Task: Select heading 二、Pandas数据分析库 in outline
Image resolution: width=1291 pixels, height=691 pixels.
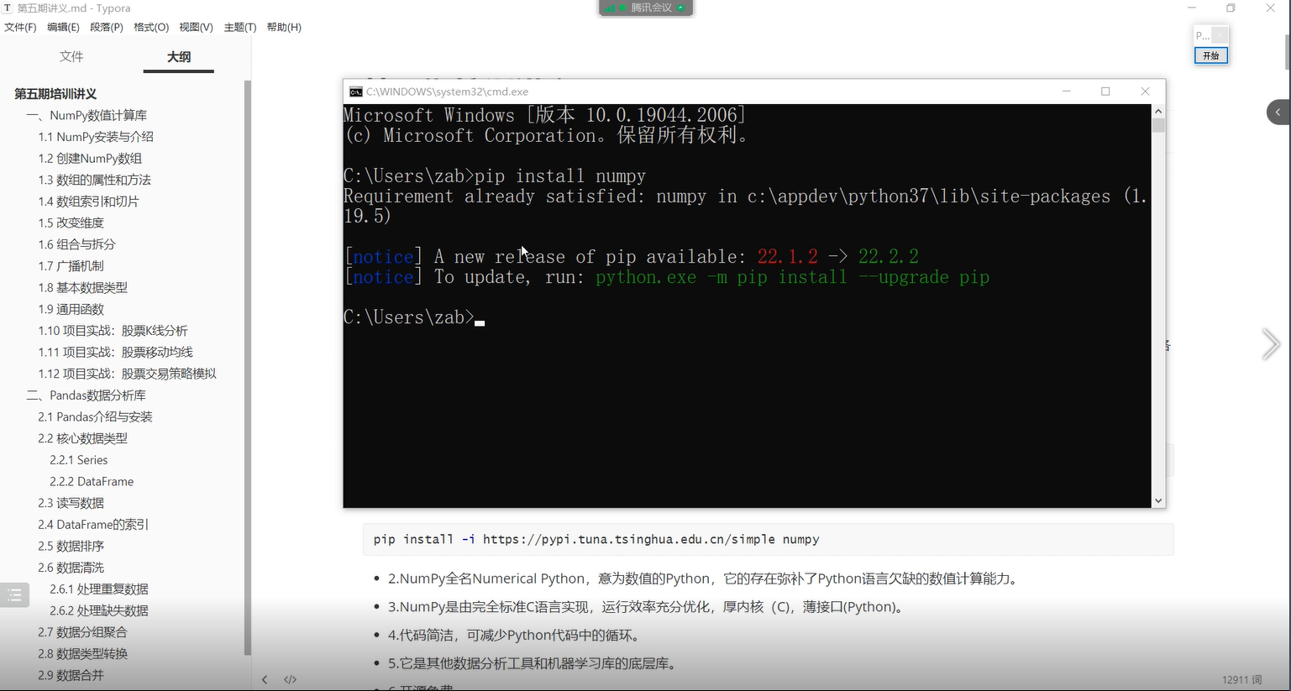Action: [95, 395]
